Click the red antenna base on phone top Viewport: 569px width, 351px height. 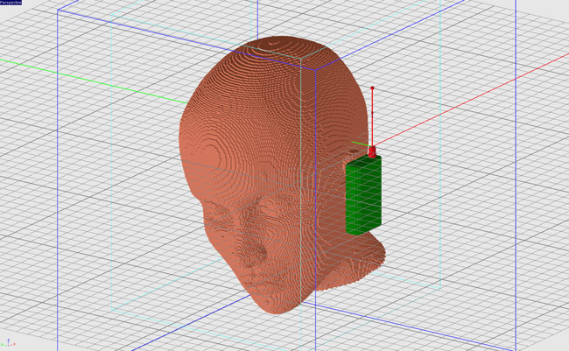372,151
